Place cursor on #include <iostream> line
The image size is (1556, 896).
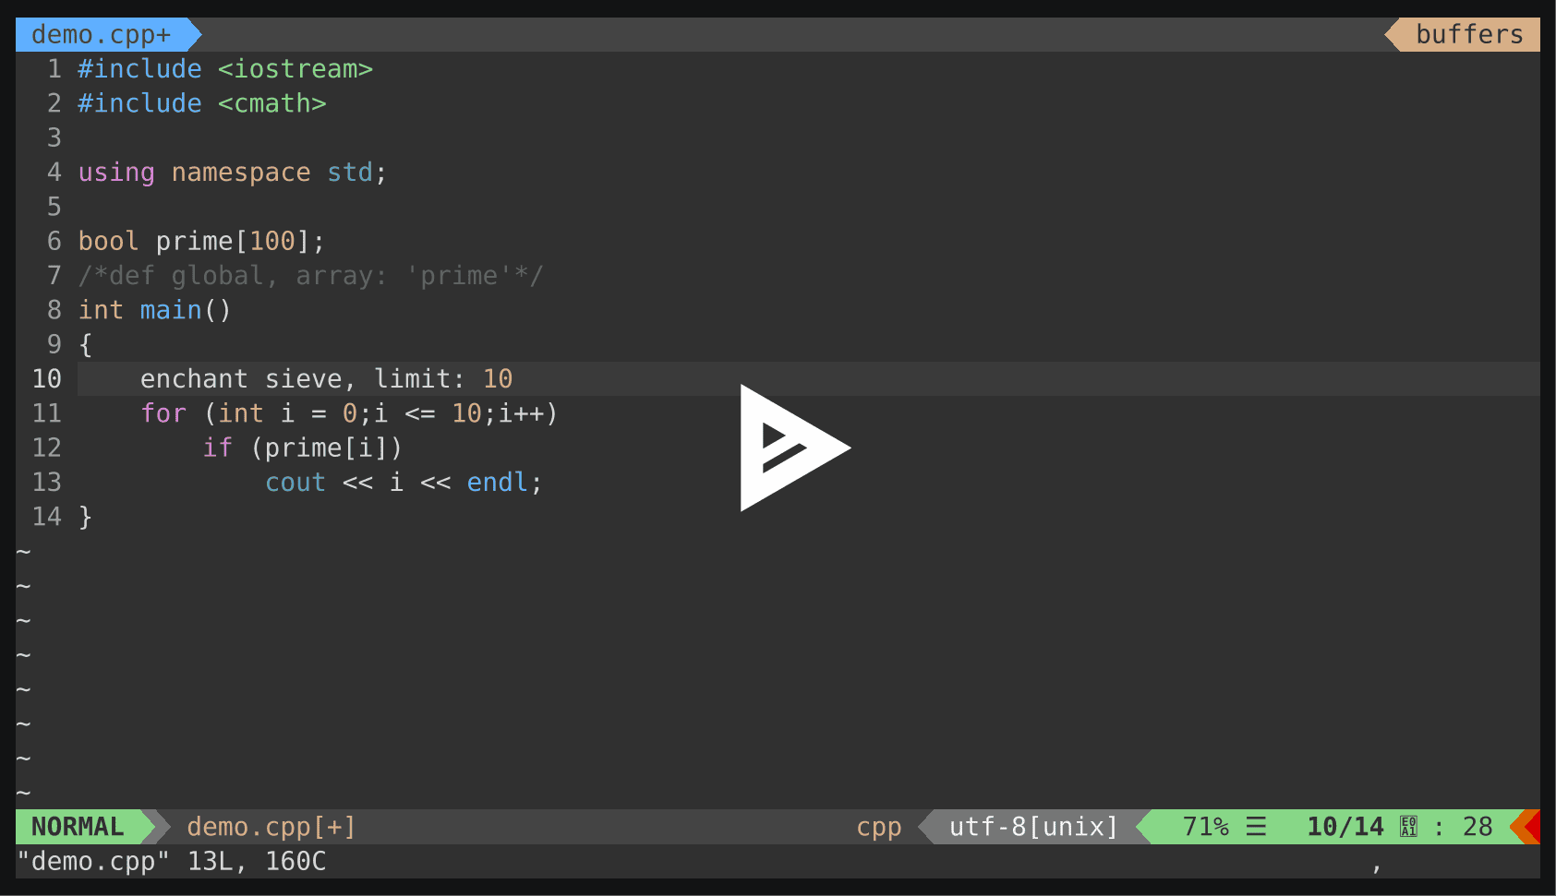click(225, 69)
